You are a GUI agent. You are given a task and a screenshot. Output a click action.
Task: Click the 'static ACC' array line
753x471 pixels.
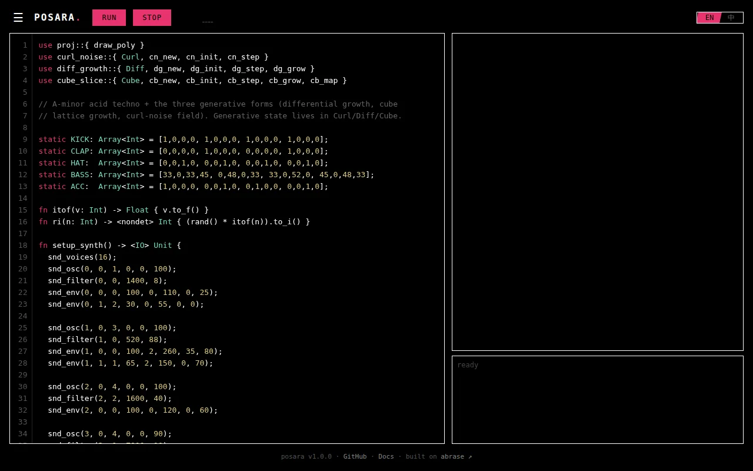pyautogui.click(x=184, y=187)
